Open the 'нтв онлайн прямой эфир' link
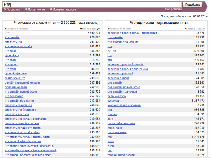211x158 pixels. (21, 92)
